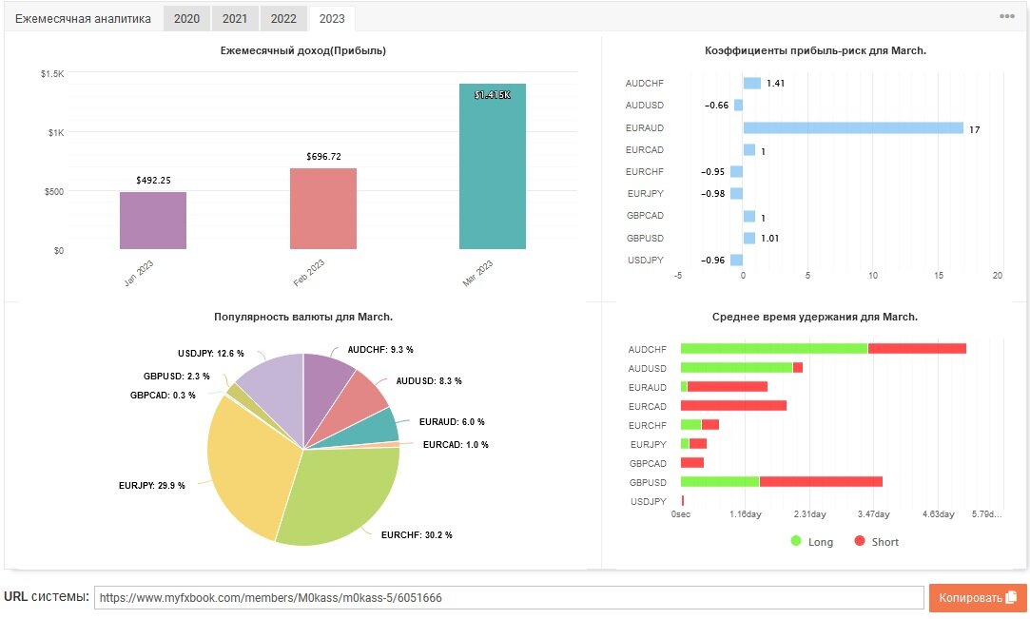Click the Копировать button
This screenshot has height=619, width=1030.
tap(977, 597)
